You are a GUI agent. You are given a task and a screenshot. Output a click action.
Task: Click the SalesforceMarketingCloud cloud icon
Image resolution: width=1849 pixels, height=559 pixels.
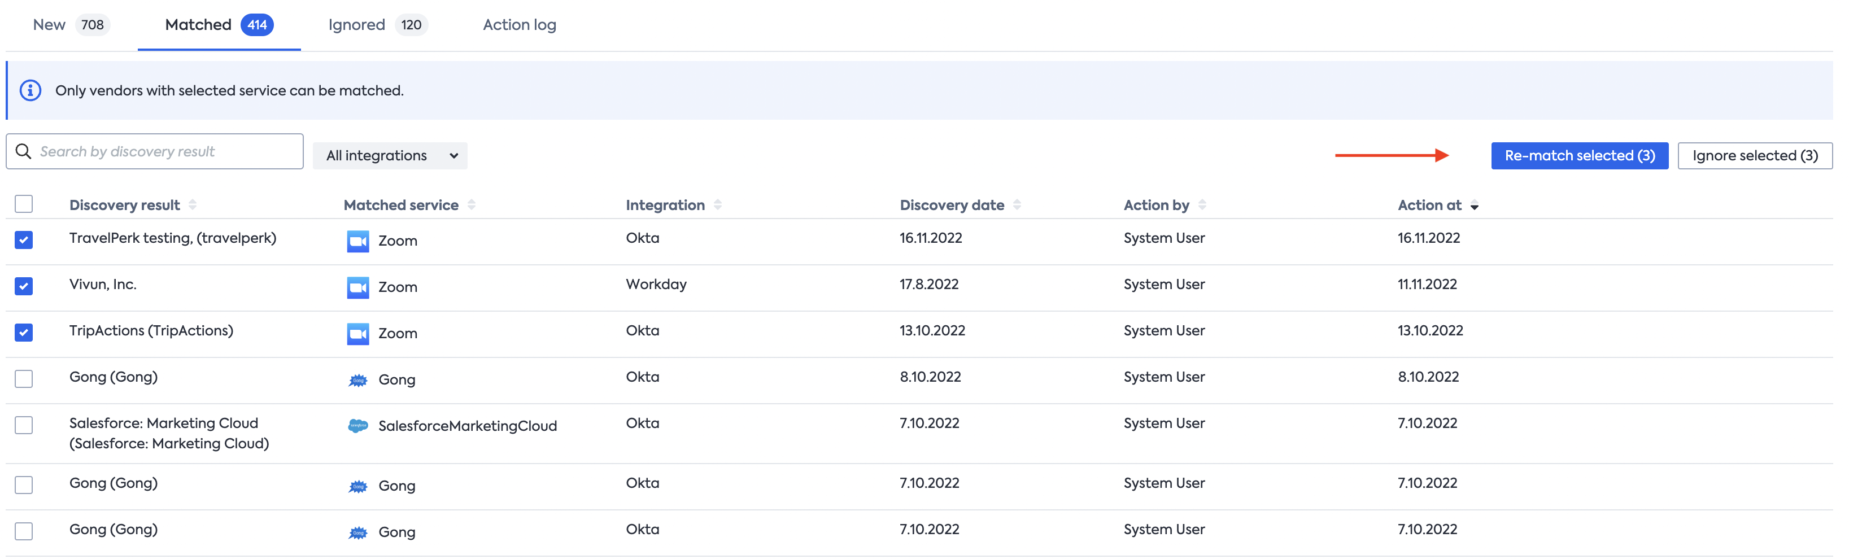pos(357,426)
